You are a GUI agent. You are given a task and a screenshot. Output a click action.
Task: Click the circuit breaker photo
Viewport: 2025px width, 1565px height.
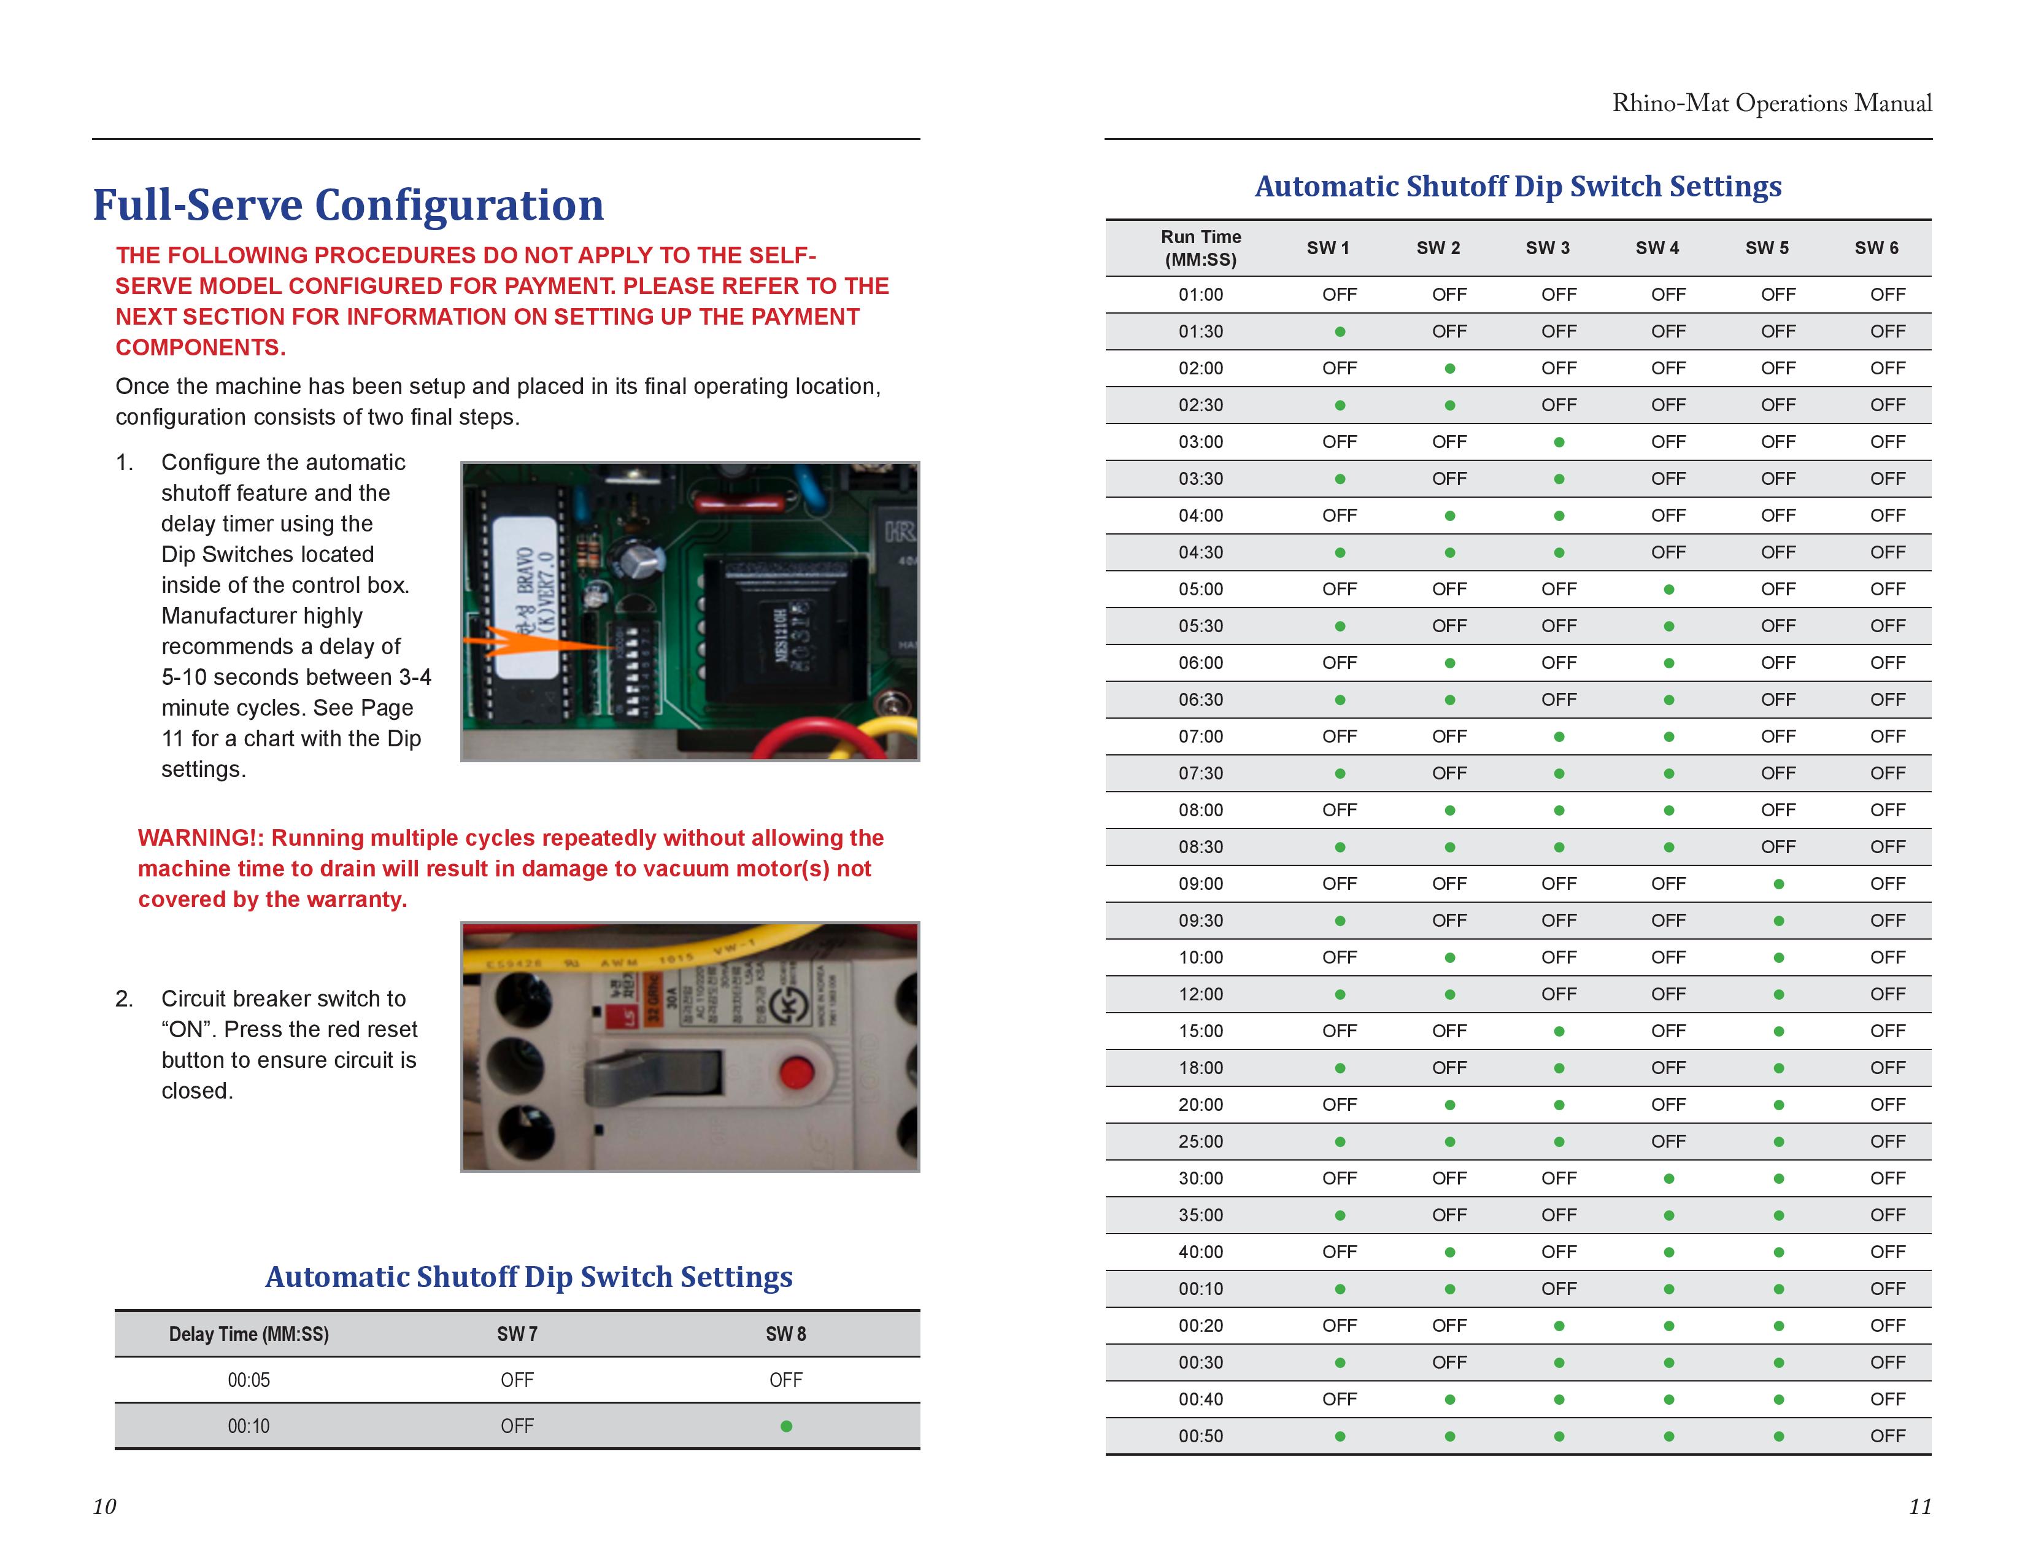(x=690, y=1047)
